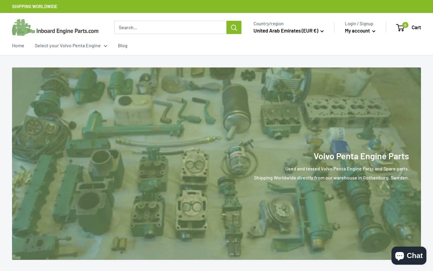Click the cart item count badge

[x=405, y=25]
